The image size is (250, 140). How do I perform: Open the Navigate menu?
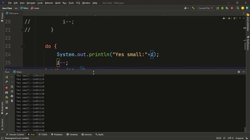click(x=31, y=3)
